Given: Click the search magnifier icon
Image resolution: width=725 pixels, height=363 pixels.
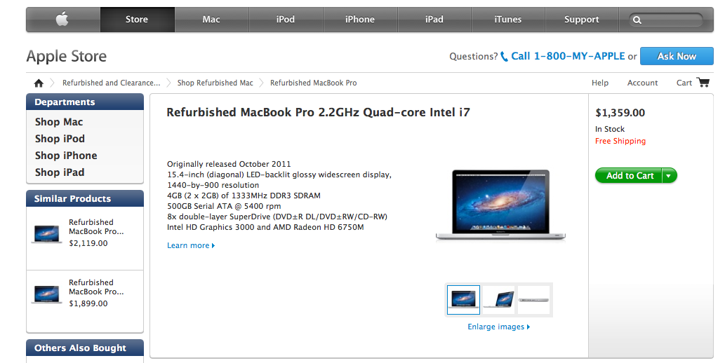Looking at the screenshot, I should pyautogui.click(x=637, y=20).
